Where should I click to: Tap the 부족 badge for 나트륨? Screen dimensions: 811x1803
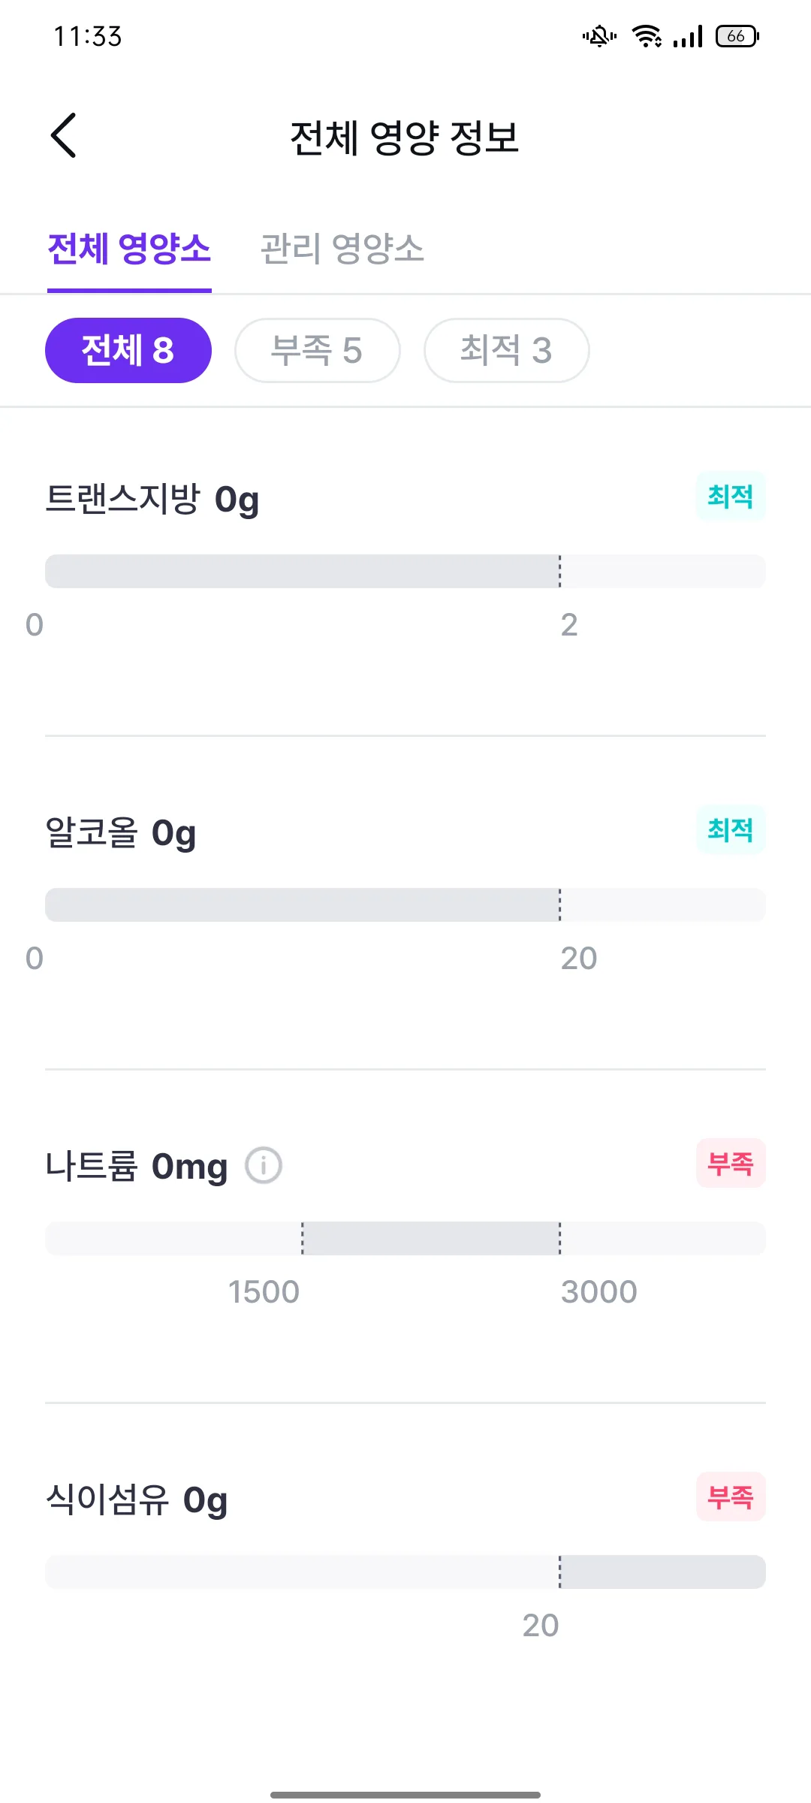click(731, 1164)
